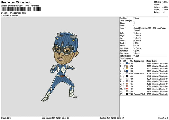The width and height of the screenshot is (169, 120).
Task: Click the Brand column header
Action: click(155, 61)
